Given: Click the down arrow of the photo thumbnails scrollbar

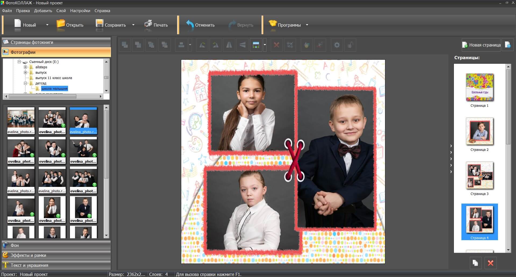Looking at the screenshot, I should tap(106, 236).
